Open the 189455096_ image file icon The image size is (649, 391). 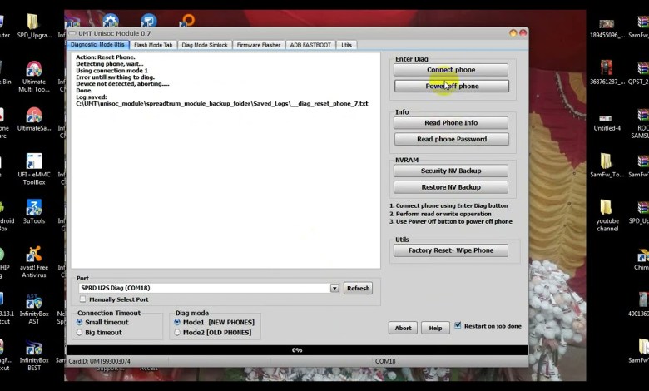pos(607,28)
